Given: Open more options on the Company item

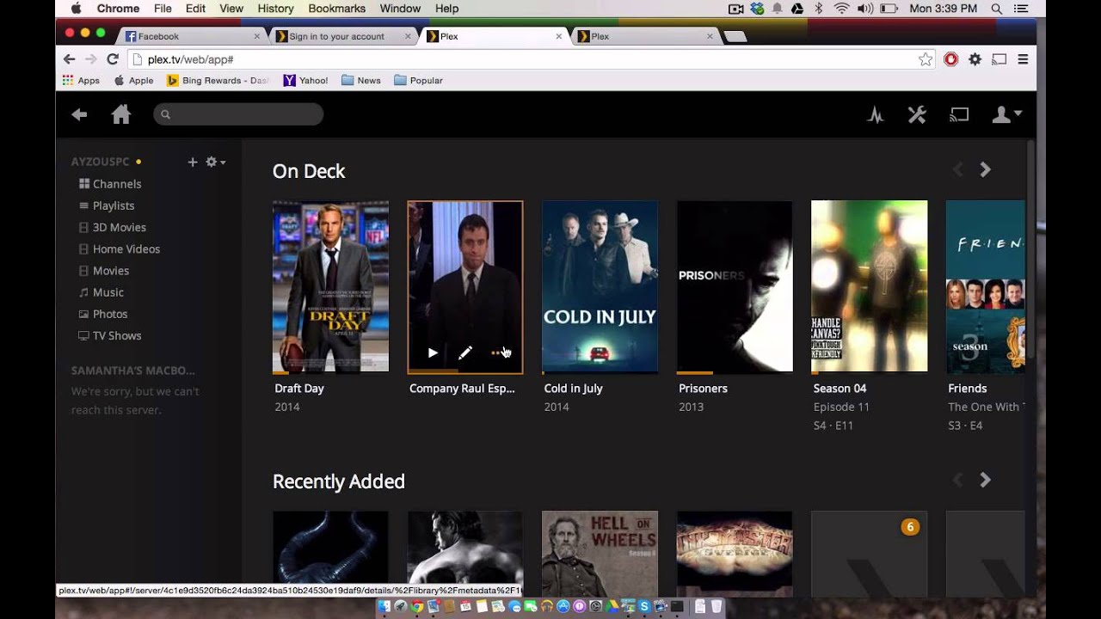Looking at the screenshot, I should tap(498, 352).
